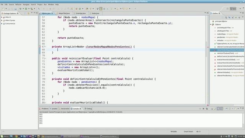Toggle Scroll Lock in Console toolbar
The image size is (245, 138).
coord(215,108)
